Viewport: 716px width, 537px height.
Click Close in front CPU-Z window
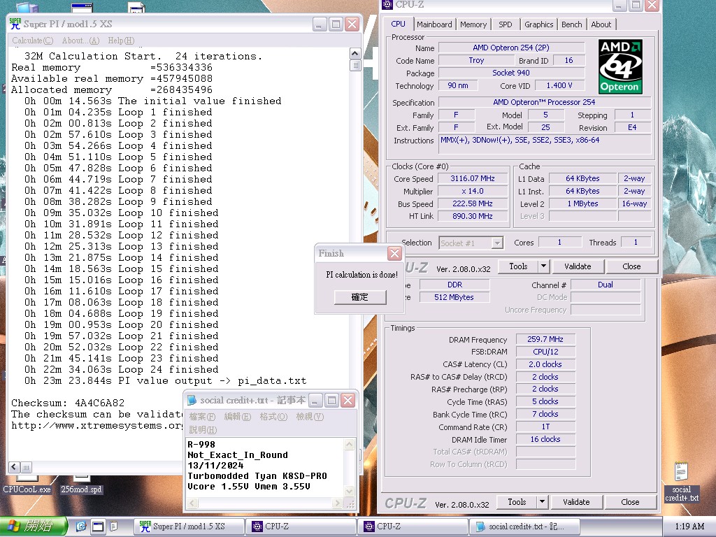631,266
